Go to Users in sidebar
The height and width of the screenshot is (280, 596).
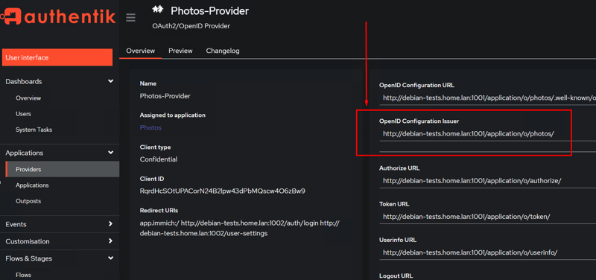pos(23,114)
